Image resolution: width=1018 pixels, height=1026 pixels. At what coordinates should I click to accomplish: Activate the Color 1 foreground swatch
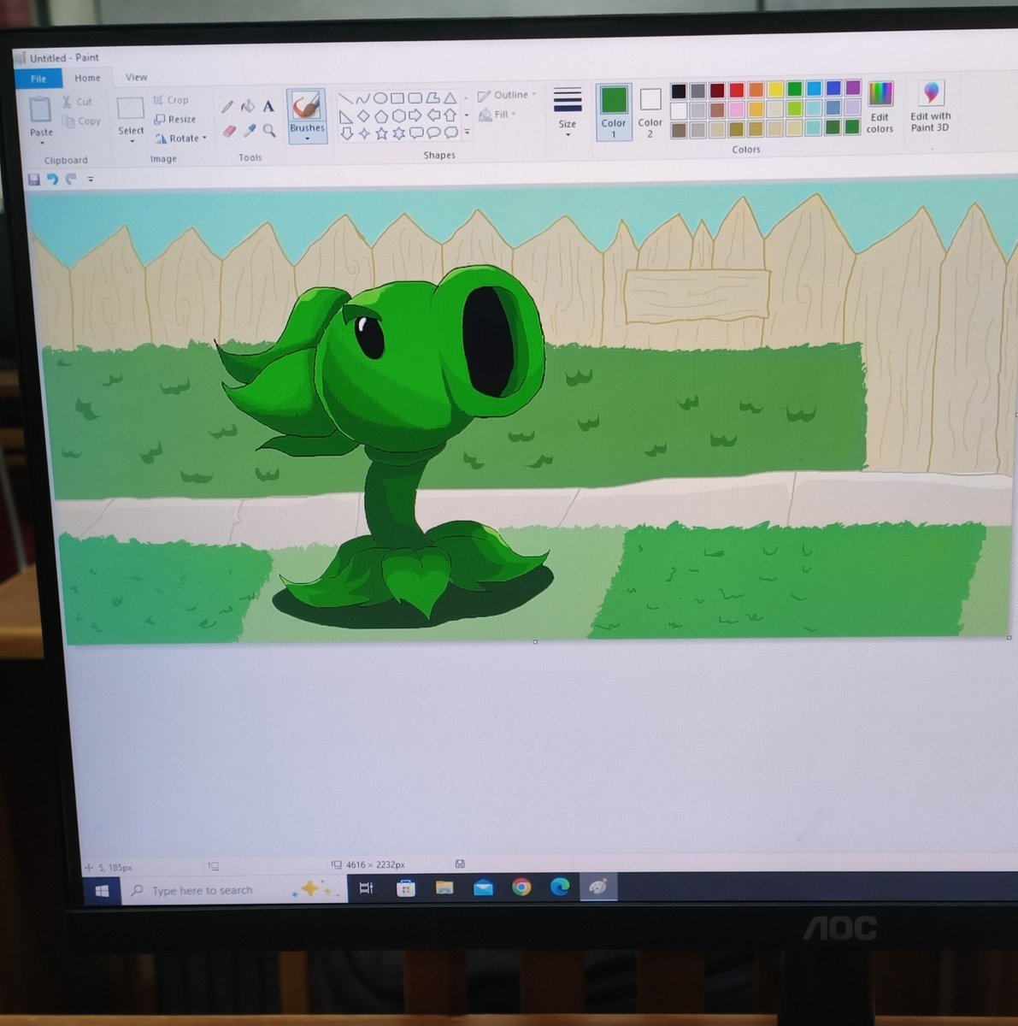pyautogui.click(x=613, y=111)
